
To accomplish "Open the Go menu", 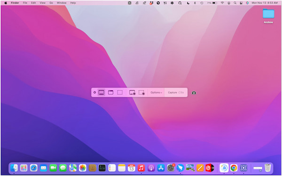I will pyautogui.click(x=51, y=3).
